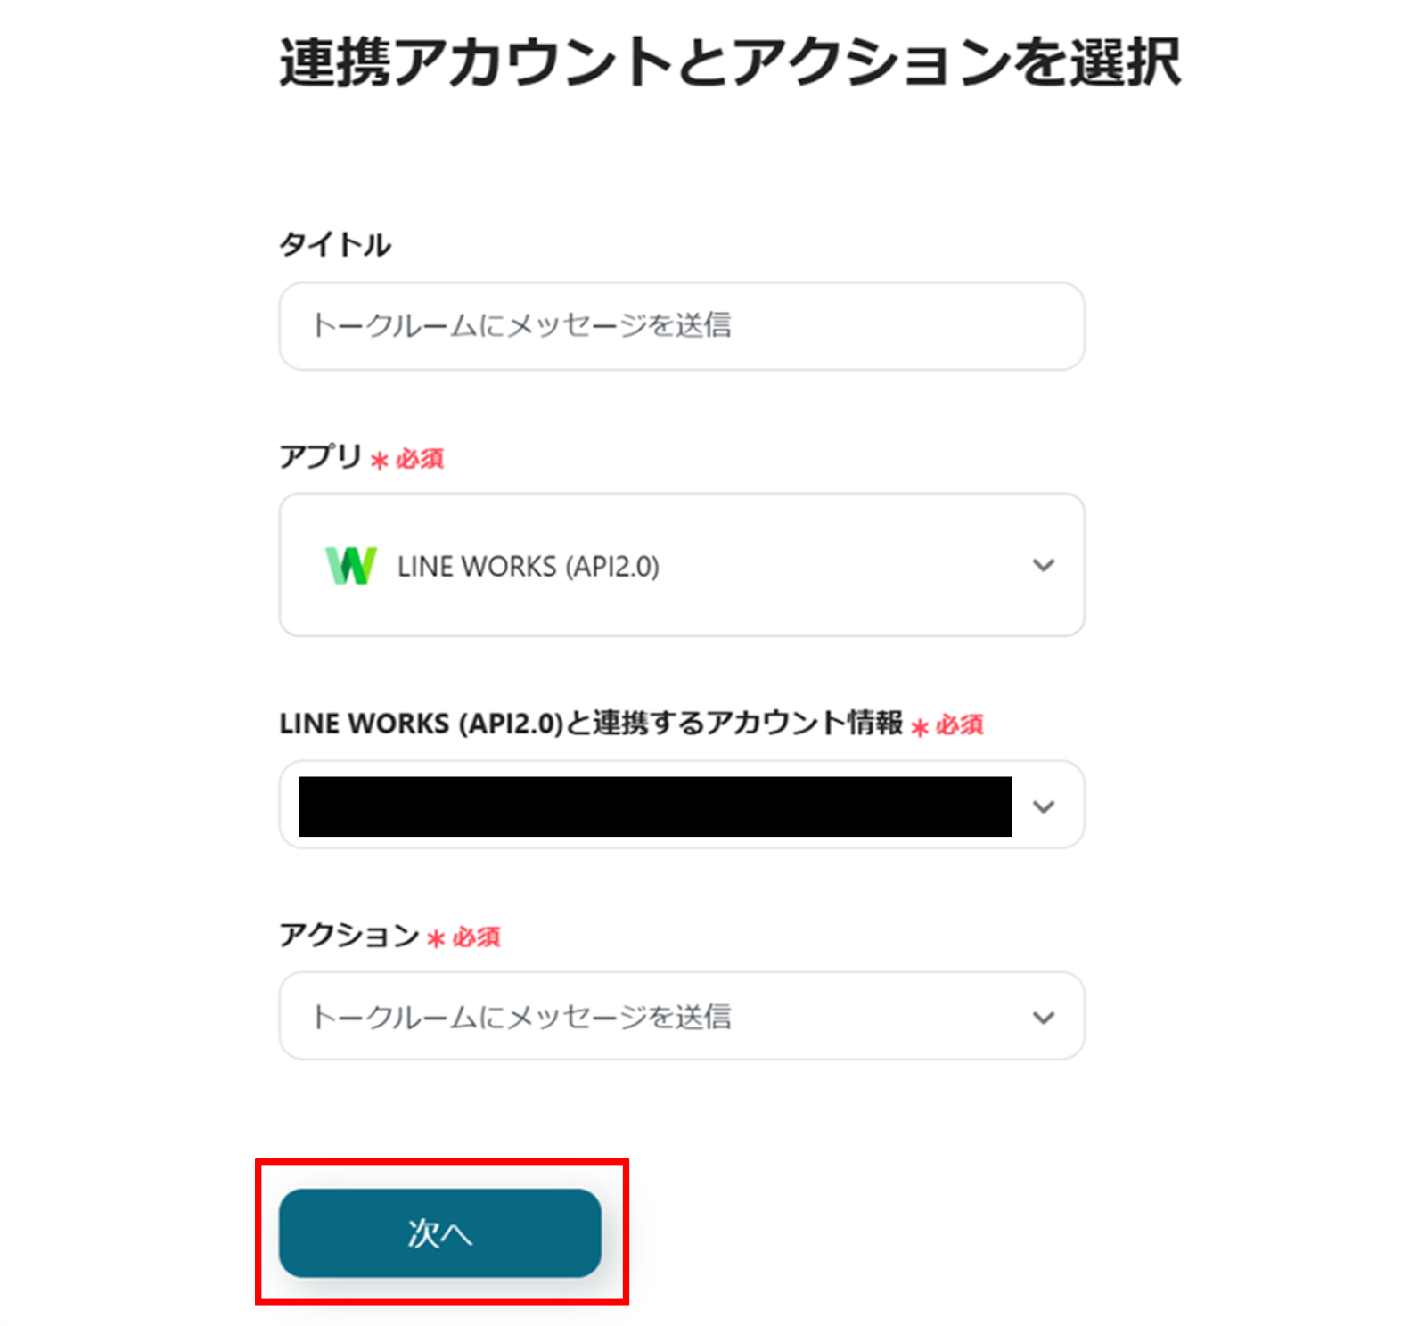1426x1326 pixels.
Task: Click the blacked-out account value
Action: tap(655, 806)
